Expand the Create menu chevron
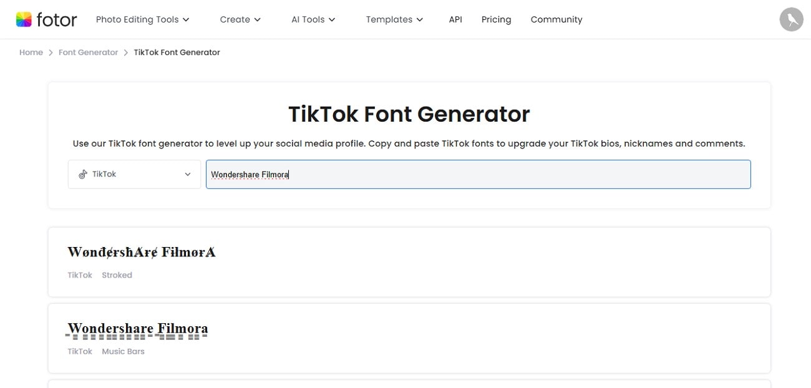811x388 pixels. (257, 20)
